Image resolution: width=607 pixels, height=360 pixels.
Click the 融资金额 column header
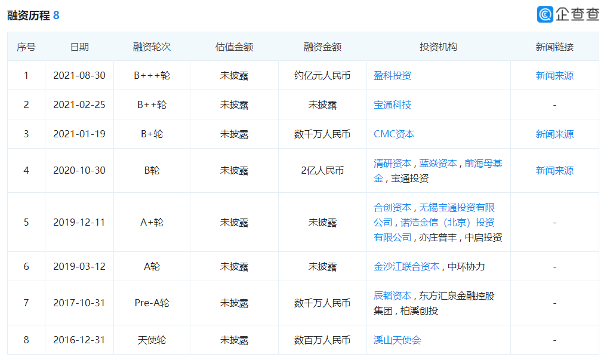coord(322,47)
